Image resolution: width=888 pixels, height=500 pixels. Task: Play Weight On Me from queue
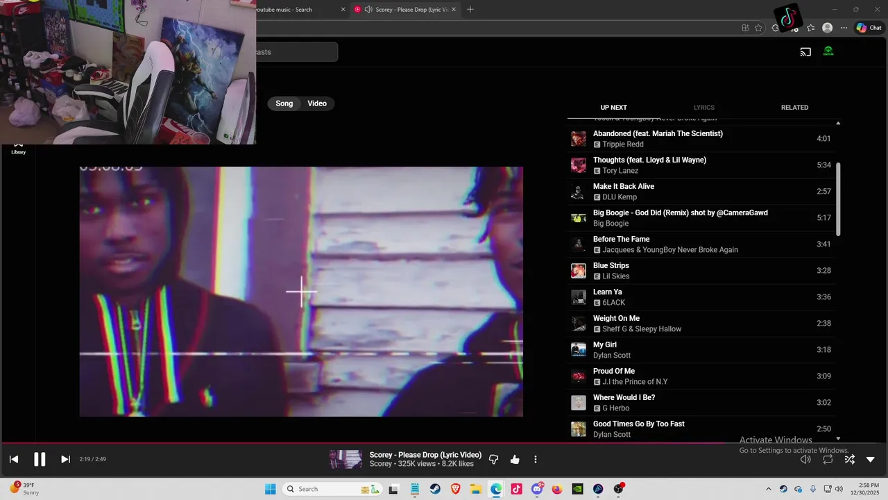pos(701,323)
